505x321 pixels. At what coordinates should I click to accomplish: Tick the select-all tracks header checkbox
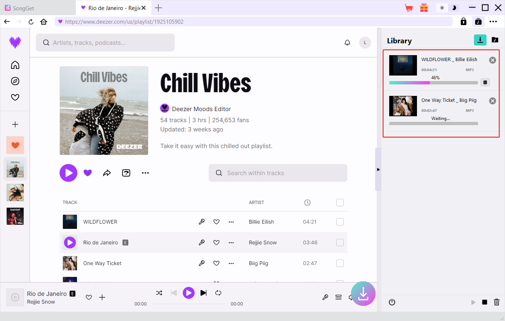340,203
